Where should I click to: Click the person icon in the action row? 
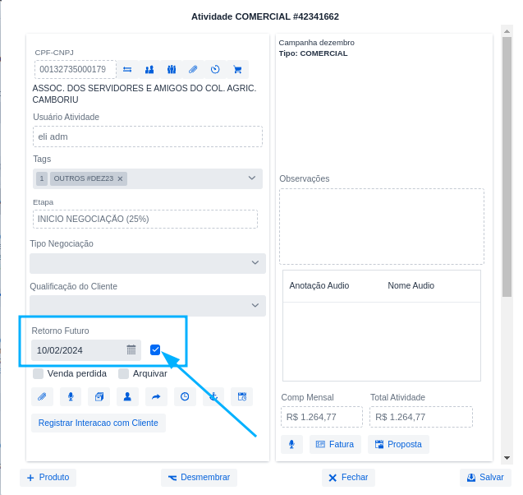point(127,396)
